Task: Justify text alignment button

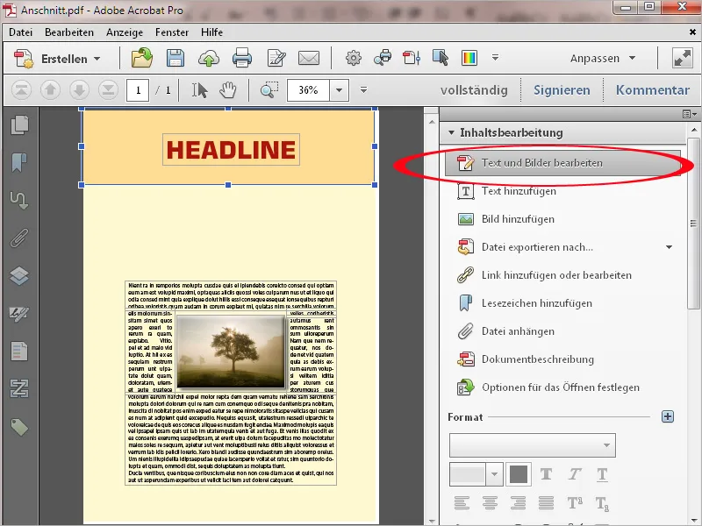Action: (x=546, y=502)
